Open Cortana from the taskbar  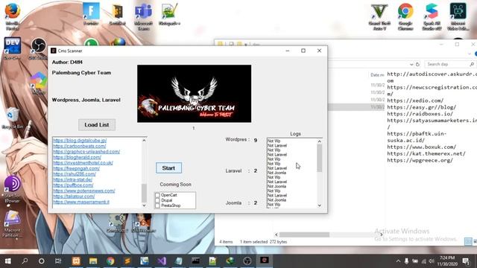click(42, 261)
